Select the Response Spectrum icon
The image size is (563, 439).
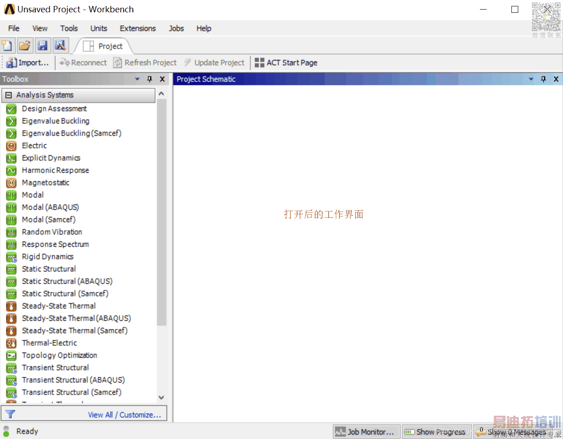(x=11, y=244)
